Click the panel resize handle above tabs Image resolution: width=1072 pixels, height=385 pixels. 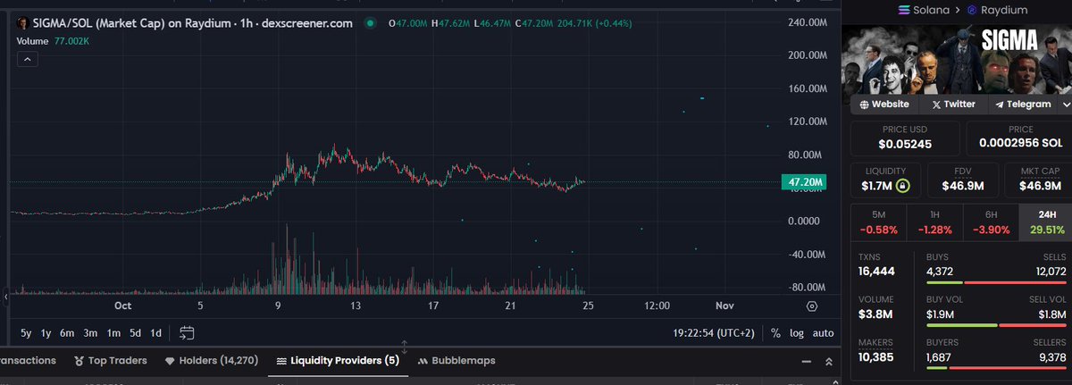[x=404, y=347]
